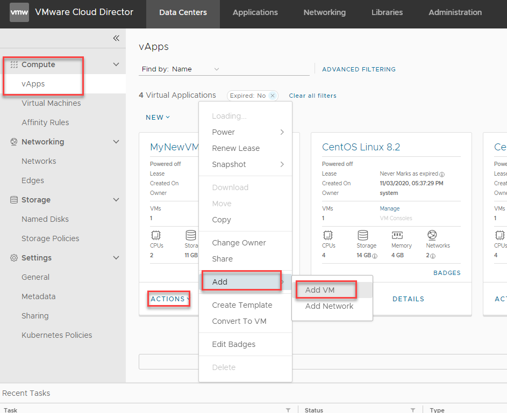
Task: Click the Clear all filters link
Action: tap(313, 96)
